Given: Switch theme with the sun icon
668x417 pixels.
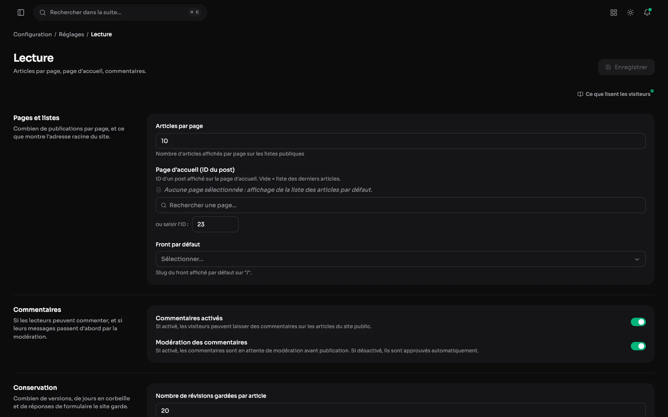Looking at the screenshot, I should 630,13.
